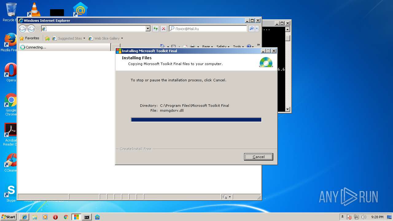393x221 pixels.
Task: Click the green Refresh icon in IE
Action: (x=156, y=29)
